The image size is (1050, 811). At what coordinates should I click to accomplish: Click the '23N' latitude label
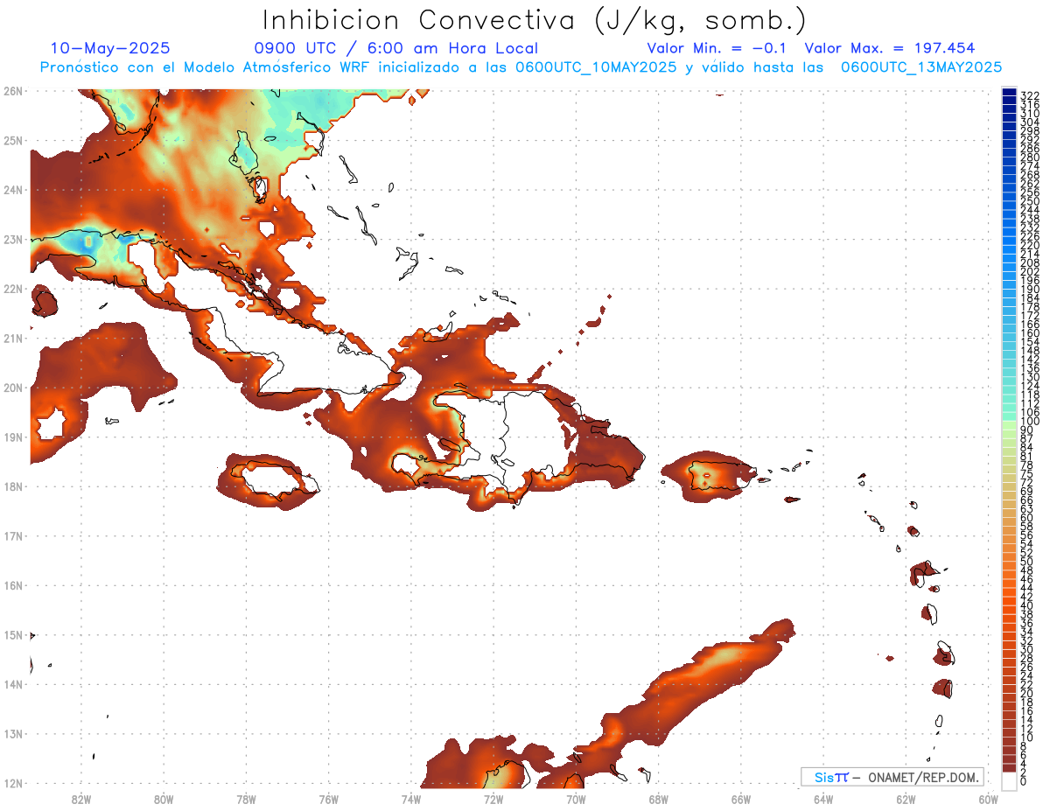12,239
